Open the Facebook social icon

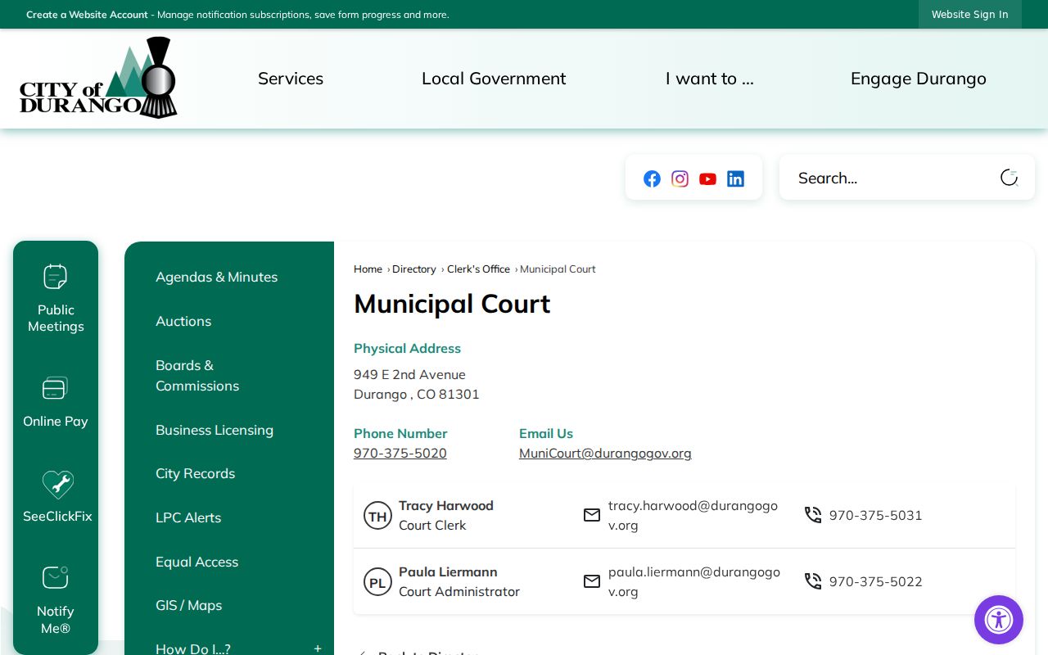coord(652,178)
